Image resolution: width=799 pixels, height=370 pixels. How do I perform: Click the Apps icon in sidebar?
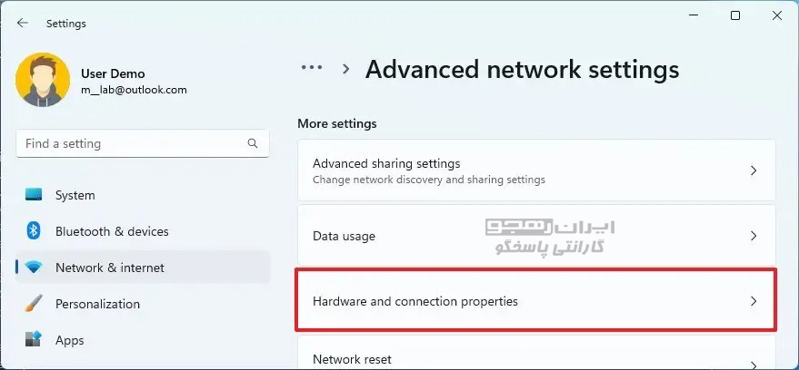34,340
